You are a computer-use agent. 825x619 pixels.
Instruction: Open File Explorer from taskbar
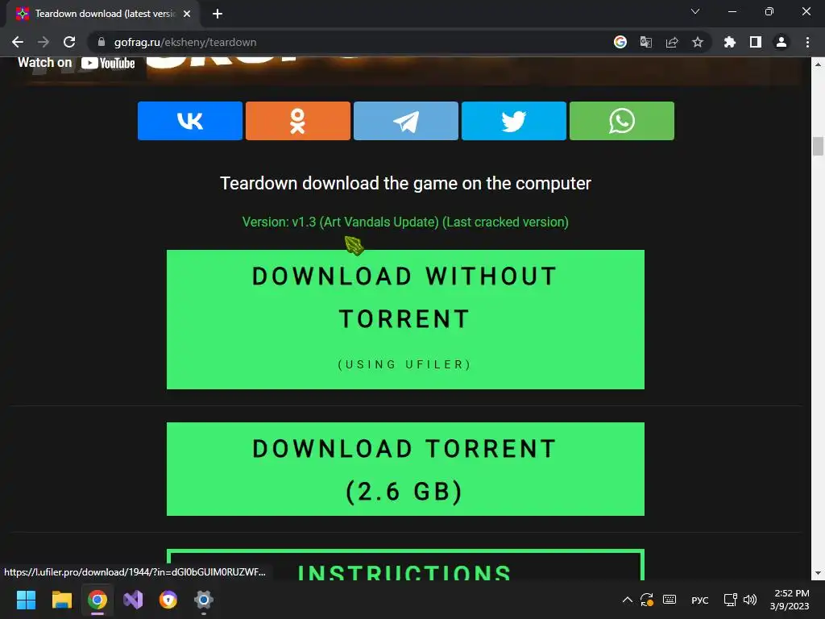click(x=61, y=600)
